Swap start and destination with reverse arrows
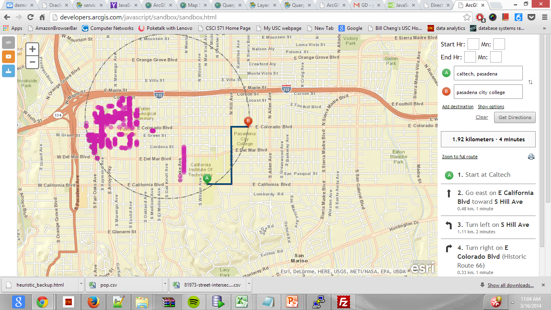551x310 pixels. tap(530, 82)
